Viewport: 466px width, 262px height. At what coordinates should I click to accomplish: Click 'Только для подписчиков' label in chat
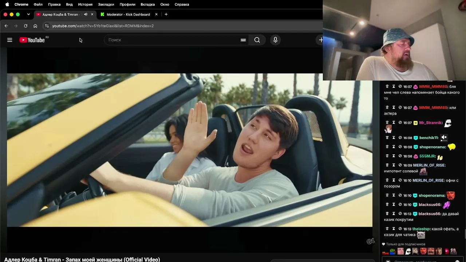406,244
